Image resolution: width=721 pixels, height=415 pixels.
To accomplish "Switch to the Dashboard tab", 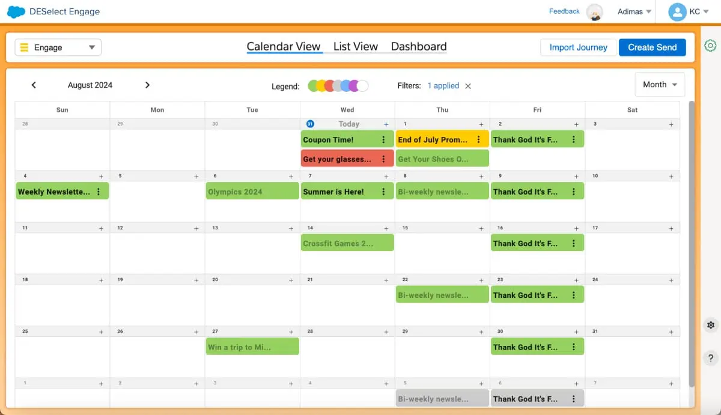I will click(418, 47).
